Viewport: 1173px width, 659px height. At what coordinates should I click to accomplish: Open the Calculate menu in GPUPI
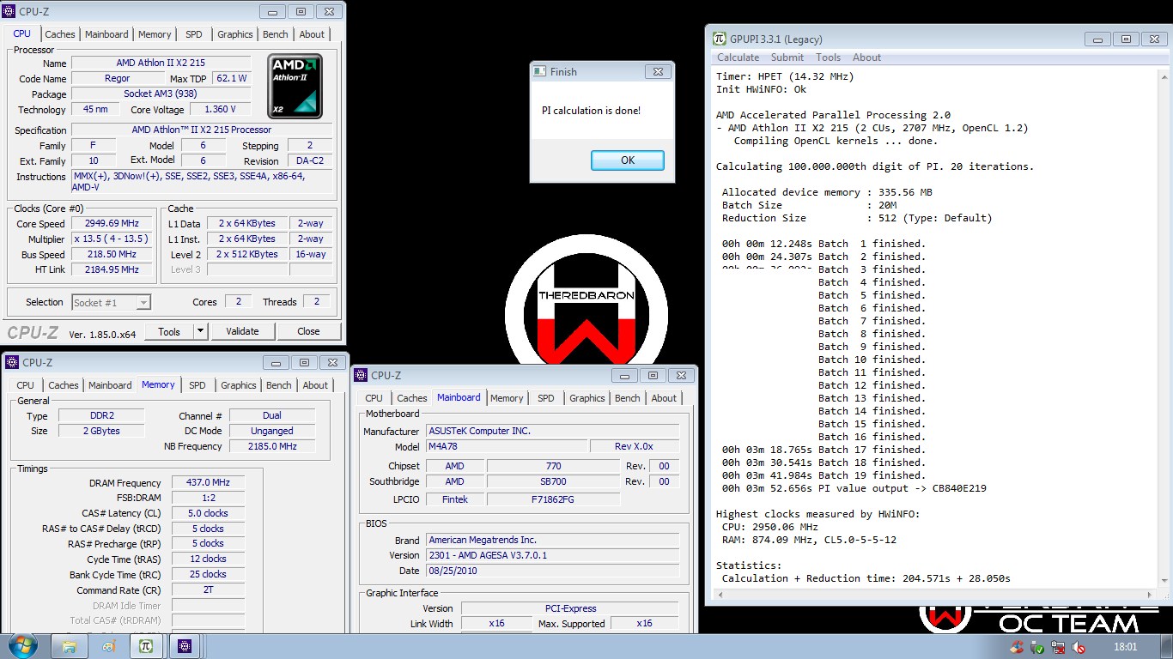coord(738,57)
